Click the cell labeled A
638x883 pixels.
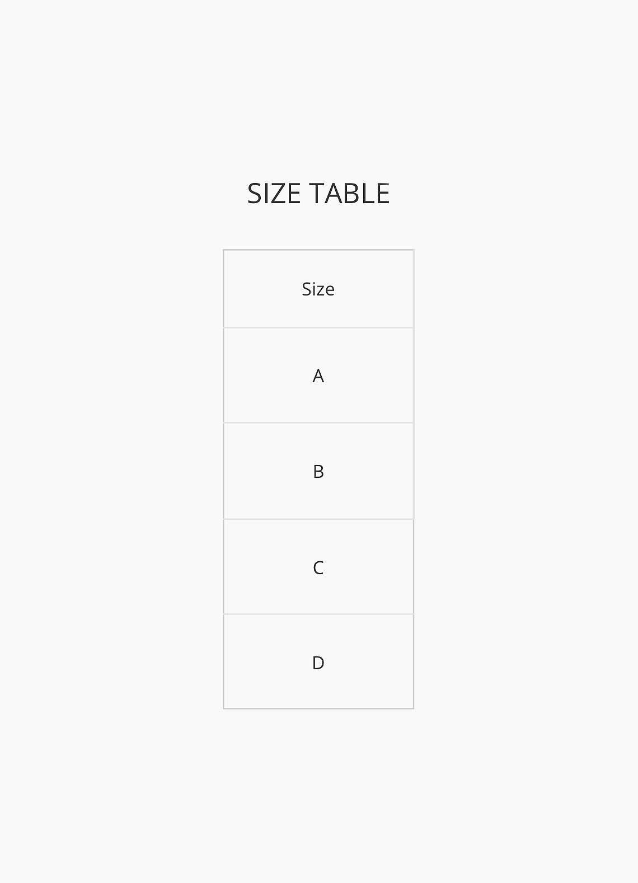click(318, 375)
